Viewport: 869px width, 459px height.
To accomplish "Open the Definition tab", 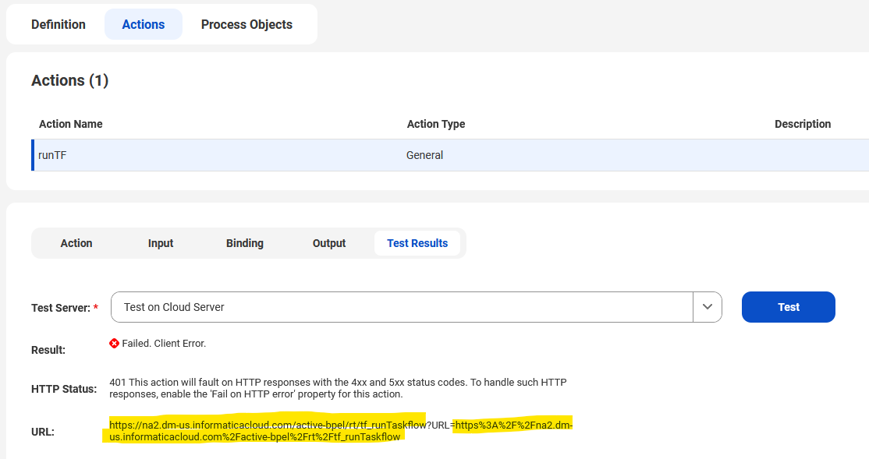I will click(x=59, y=24).
